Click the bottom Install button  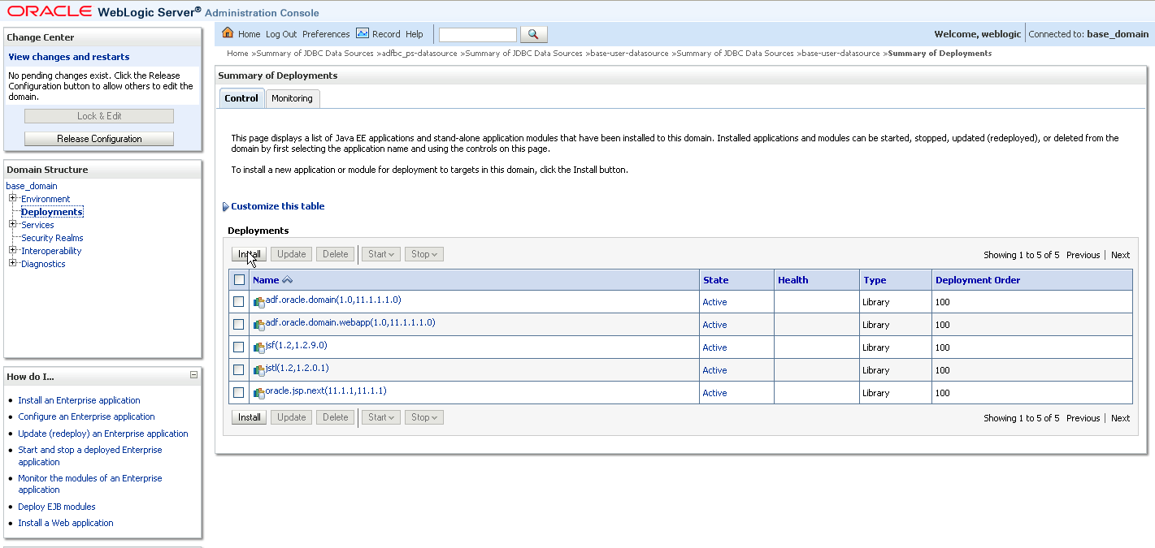(250, 417)
